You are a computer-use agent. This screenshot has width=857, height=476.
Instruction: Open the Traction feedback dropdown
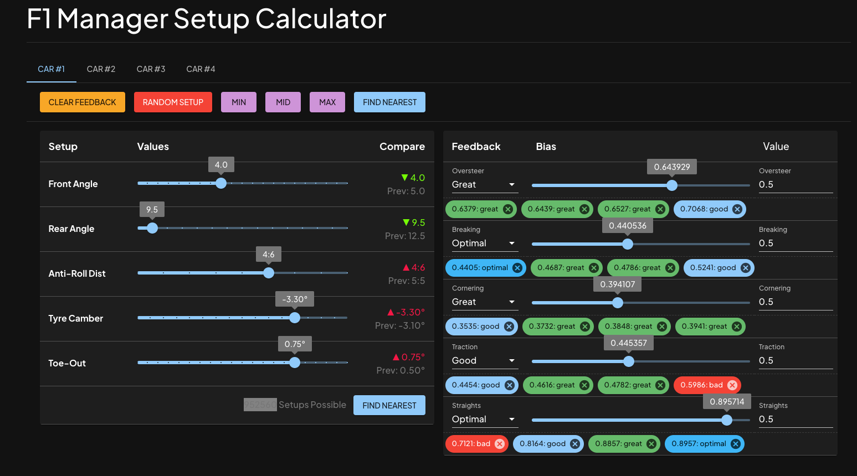484,361
